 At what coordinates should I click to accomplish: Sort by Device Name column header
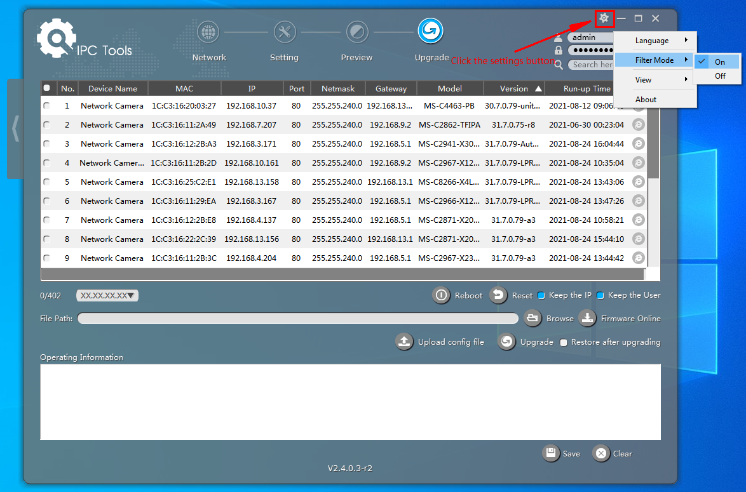(x=112, y=88)
